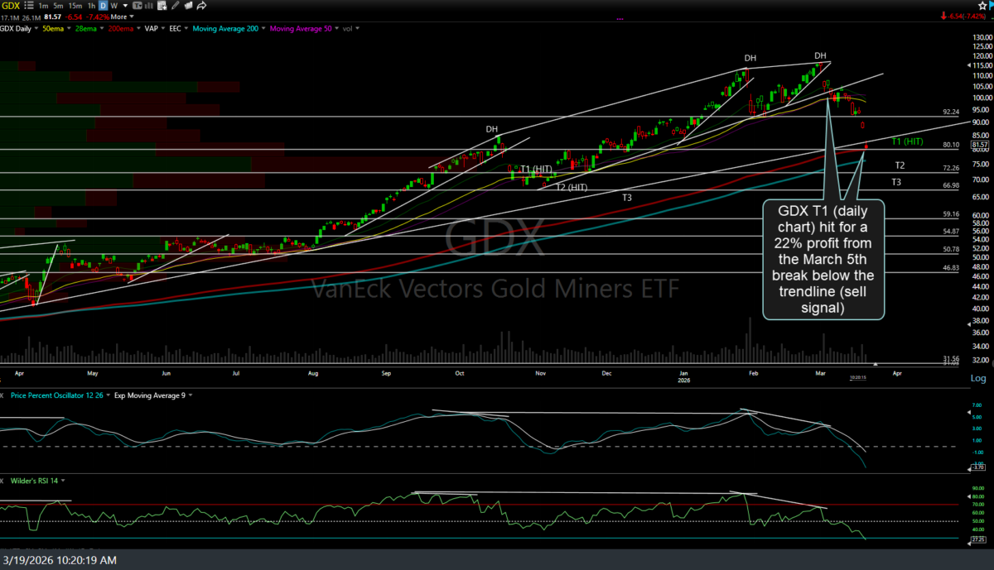Click the 72.26 price level label

[x=951, y=168]
